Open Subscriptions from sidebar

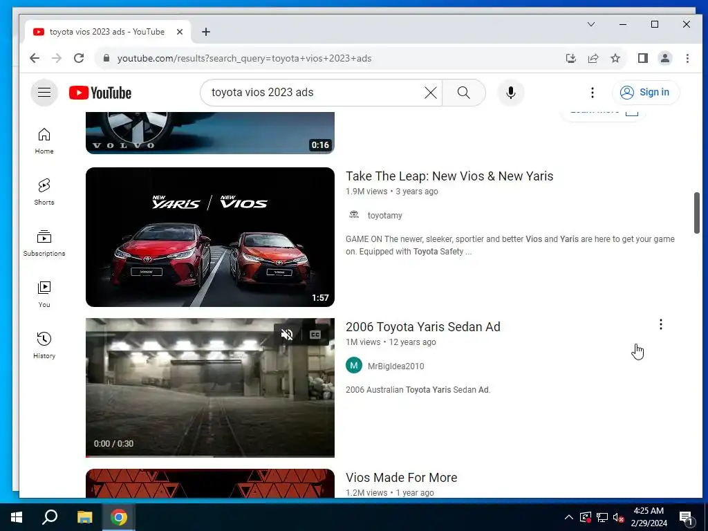[44, 243]
